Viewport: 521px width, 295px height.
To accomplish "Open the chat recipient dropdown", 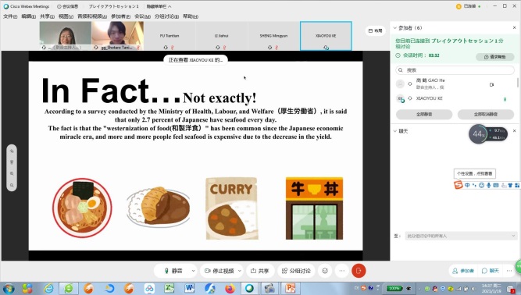I will pos(461,236).
